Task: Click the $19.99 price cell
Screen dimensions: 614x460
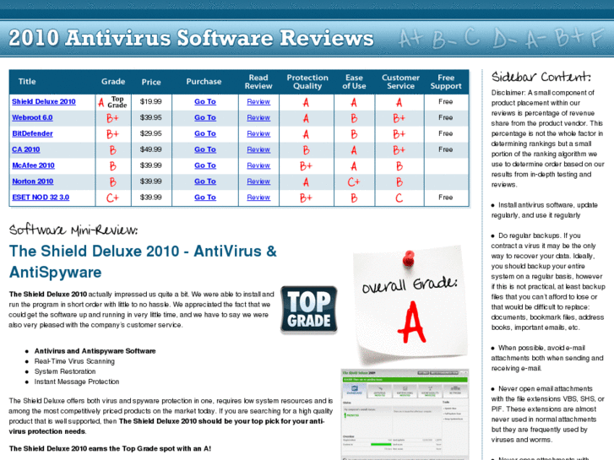Action: (151, 101)
